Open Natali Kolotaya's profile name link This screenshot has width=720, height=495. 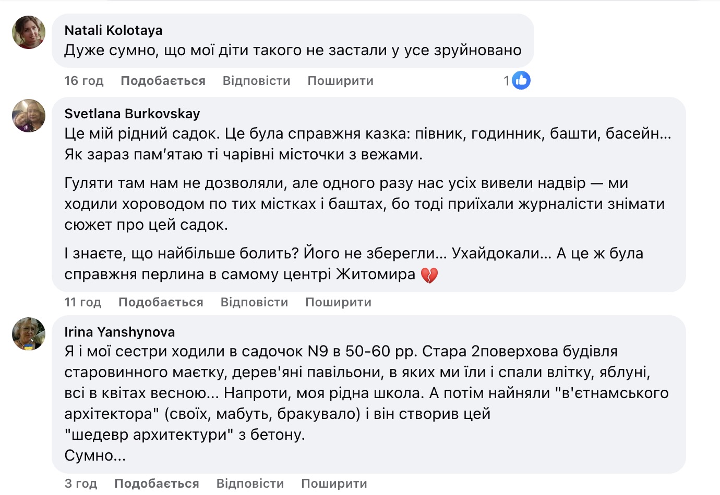click(113, 30)
